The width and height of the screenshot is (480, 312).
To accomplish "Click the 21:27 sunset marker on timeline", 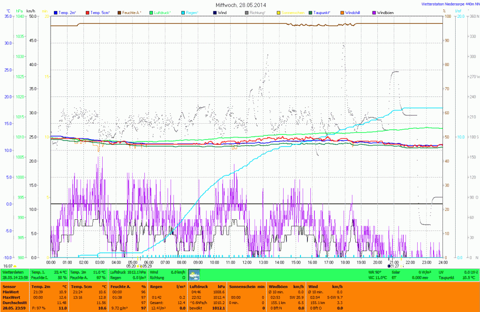I will (394, 266).
